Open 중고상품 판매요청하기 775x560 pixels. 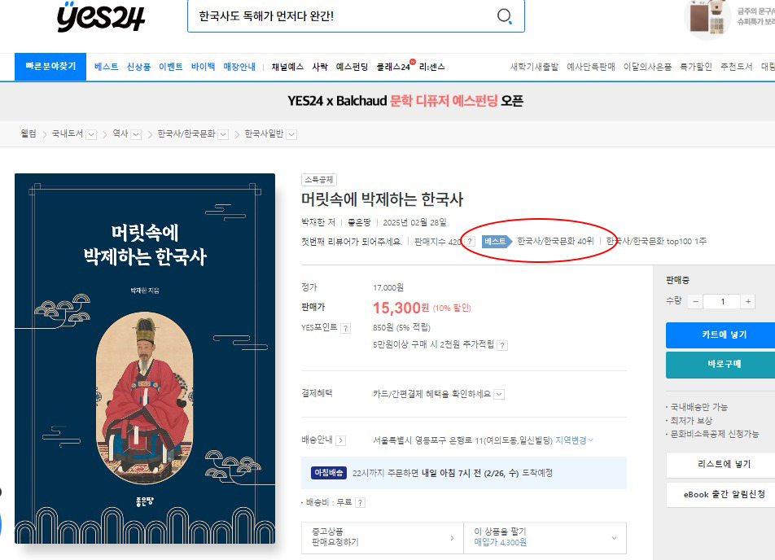(383, 537)
